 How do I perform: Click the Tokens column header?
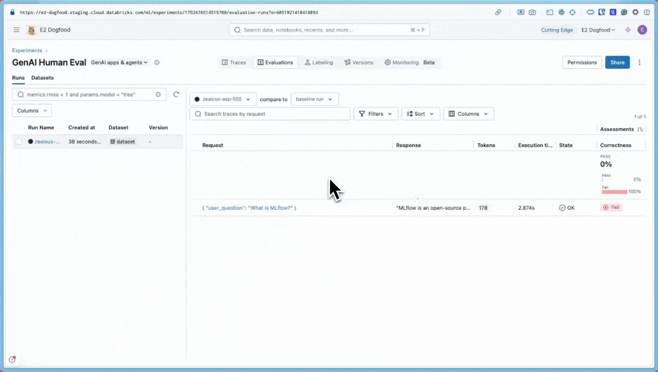point(486,145)
